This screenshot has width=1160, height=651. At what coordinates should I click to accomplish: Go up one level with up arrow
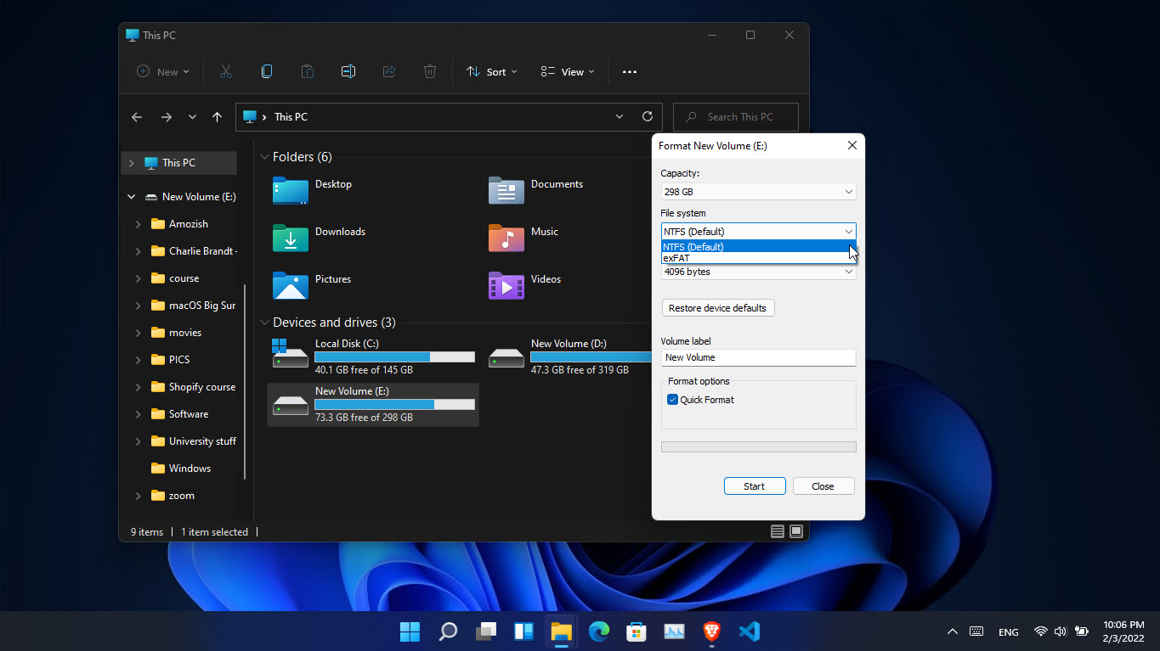(x=218, y=117)
